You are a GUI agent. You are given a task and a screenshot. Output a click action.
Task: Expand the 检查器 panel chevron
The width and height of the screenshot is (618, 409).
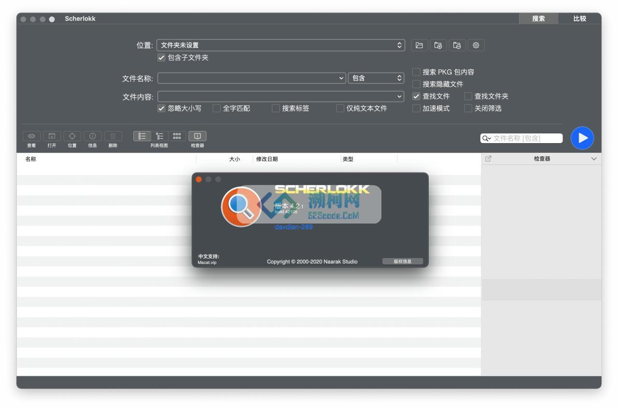(594, 158)
